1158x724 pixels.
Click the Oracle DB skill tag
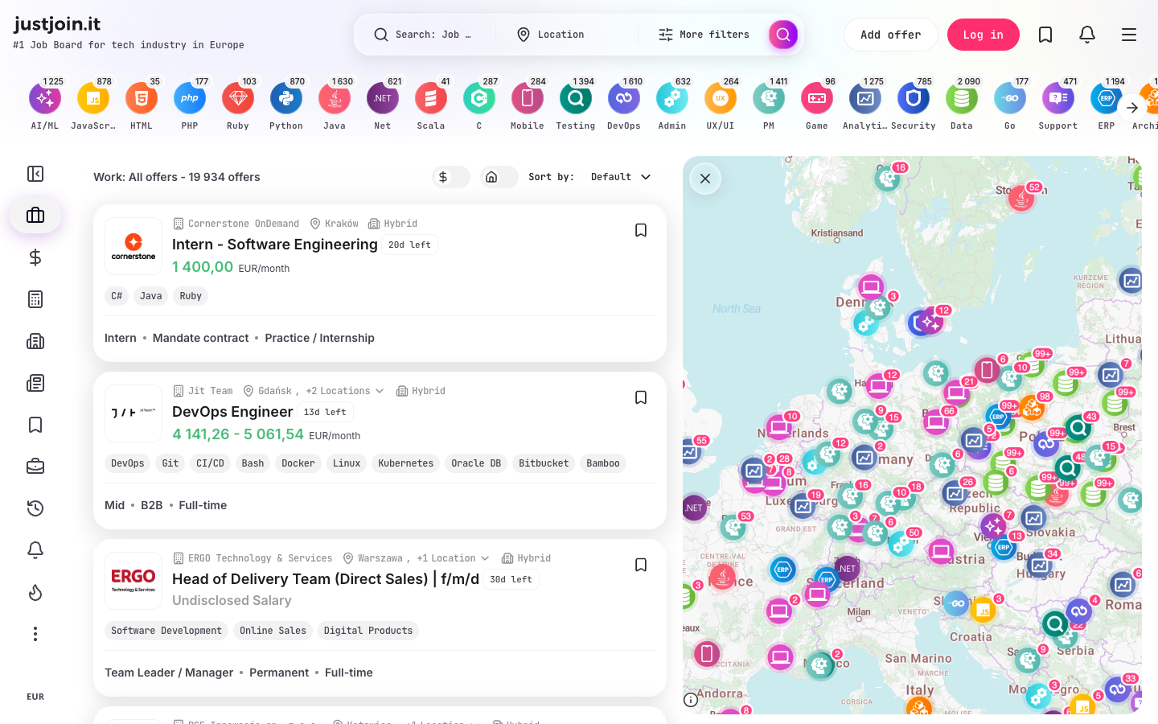pyautogui.click(x=476, y=463)
